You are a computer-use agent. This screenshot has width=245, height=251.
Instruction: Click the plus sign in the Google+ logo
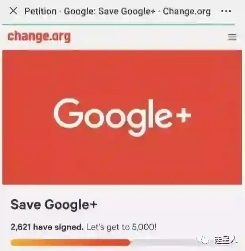pos(184,115)
